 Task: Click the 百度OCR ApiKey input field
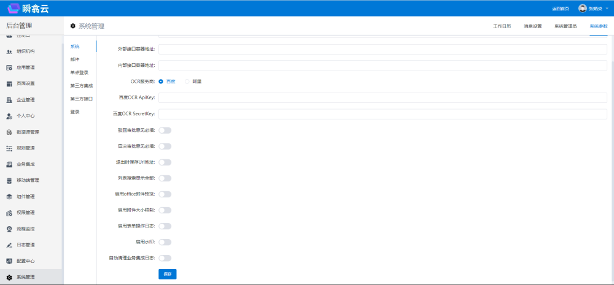coord(383,97)
